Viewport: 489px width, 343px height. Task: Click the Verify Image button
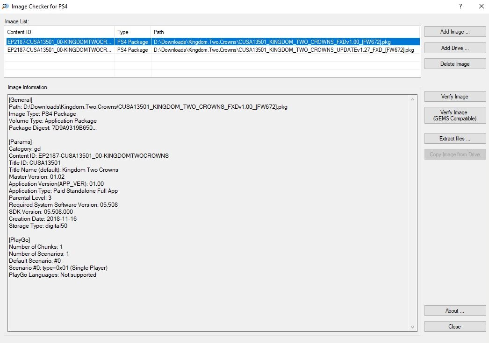point(455,97)
